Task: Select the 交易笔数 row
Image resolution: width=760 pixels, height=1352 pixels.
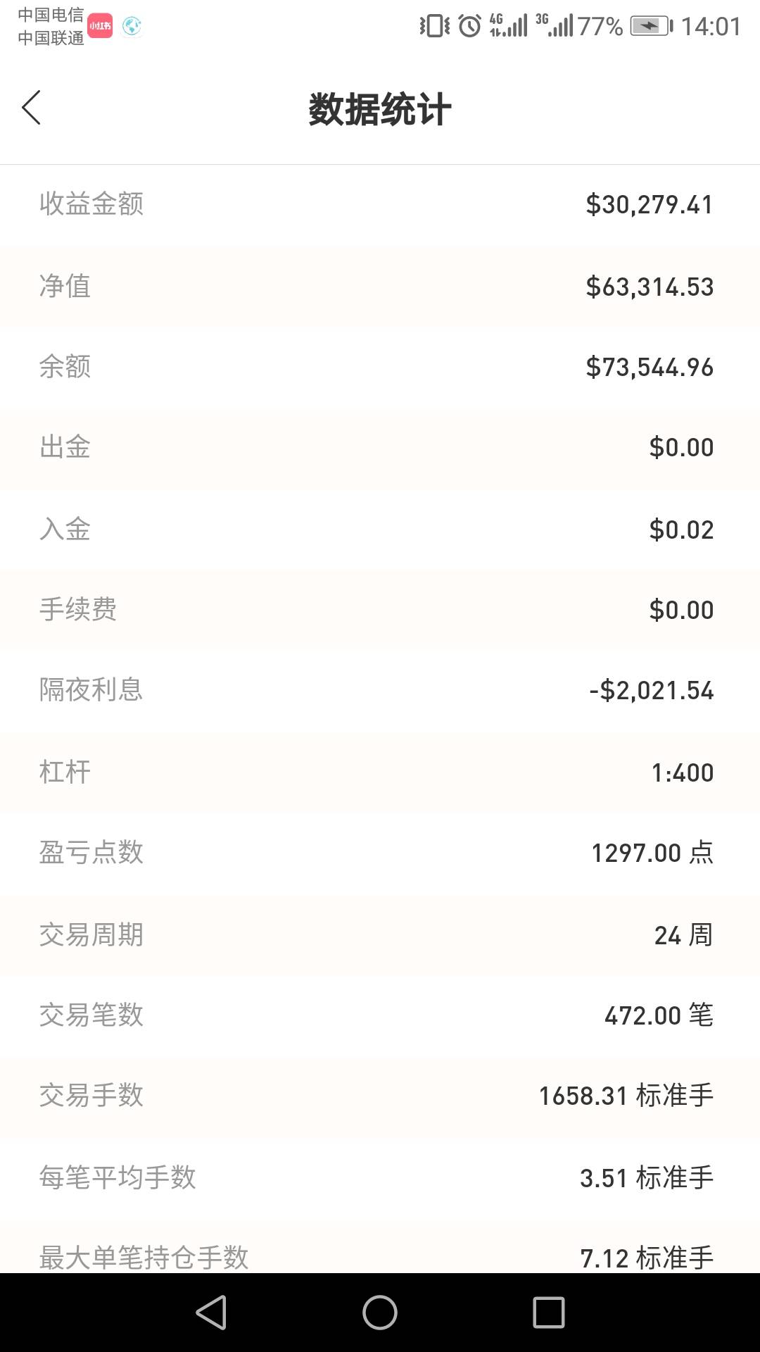Action: point(380,1015)
